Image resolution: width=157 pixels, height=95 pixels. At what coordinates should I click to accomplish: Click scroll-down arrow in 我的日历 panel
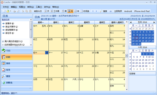click(31, 45)
